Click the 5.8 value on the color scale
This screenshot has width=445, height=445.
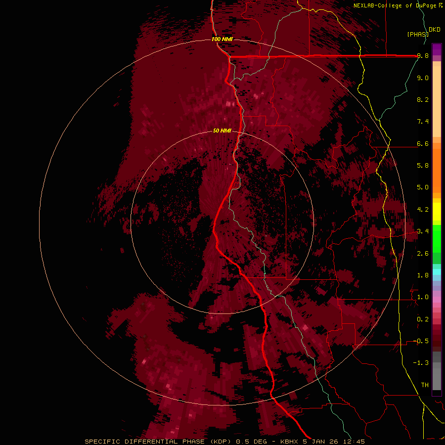click(x=423, y=166)
